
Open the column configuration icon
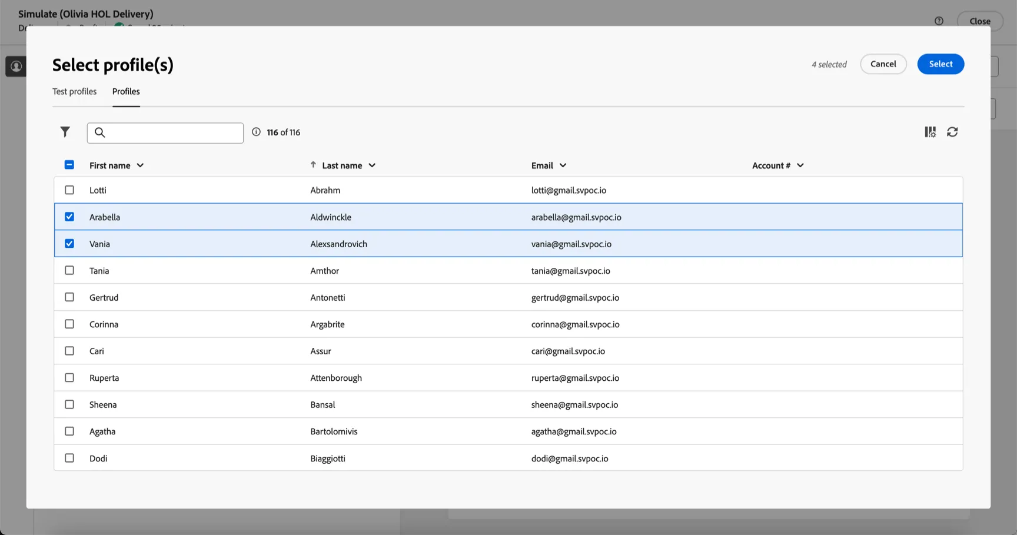930,132
